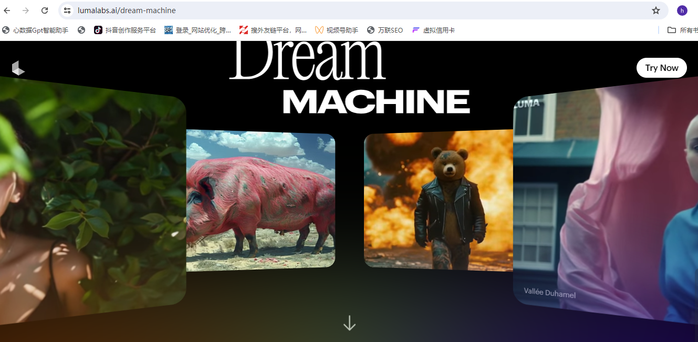Image resolution: width=698 pixels, height=342 pixels.
Task: Open the purple profile avatar
Action: [682, 11]
